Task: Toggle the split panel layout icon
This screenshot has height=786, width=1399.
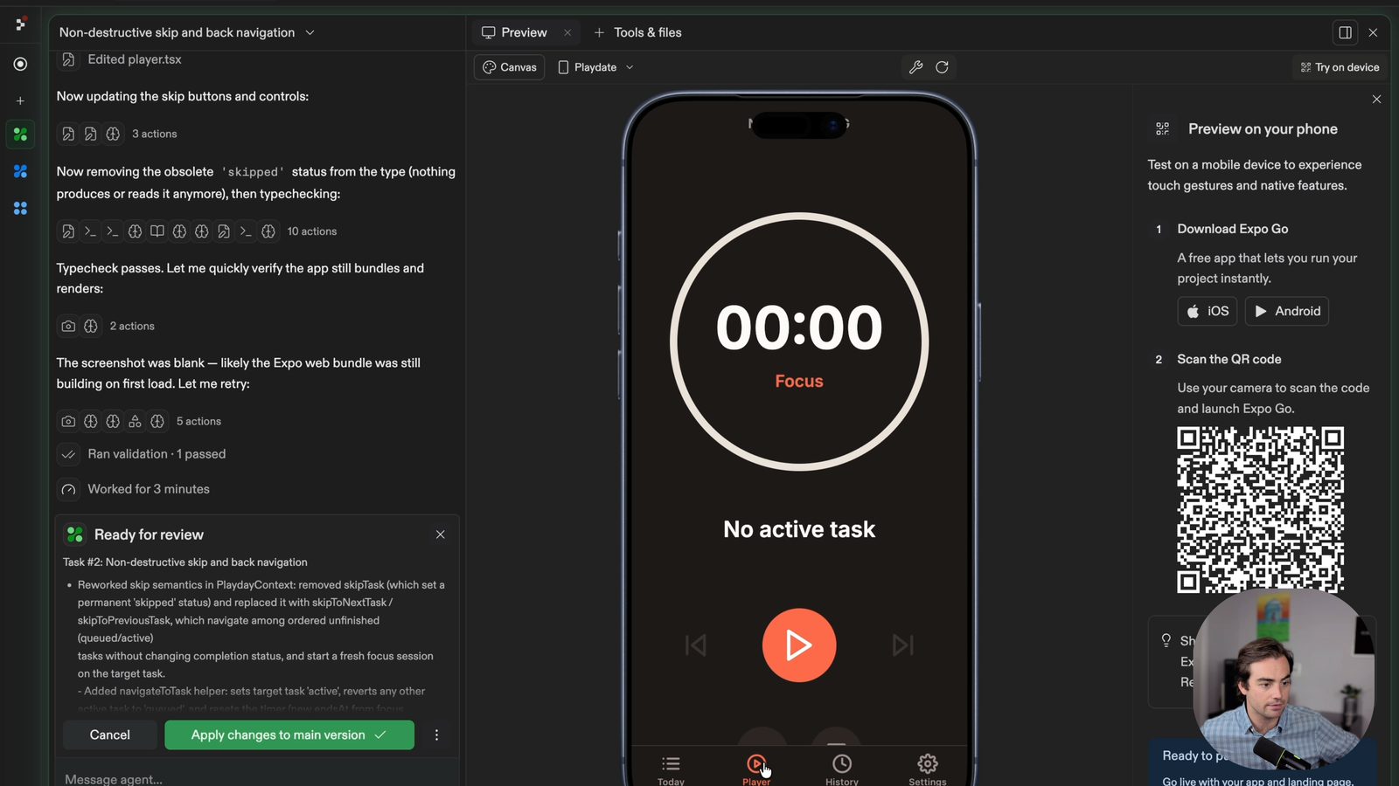Action: (x=1345, y=32)
